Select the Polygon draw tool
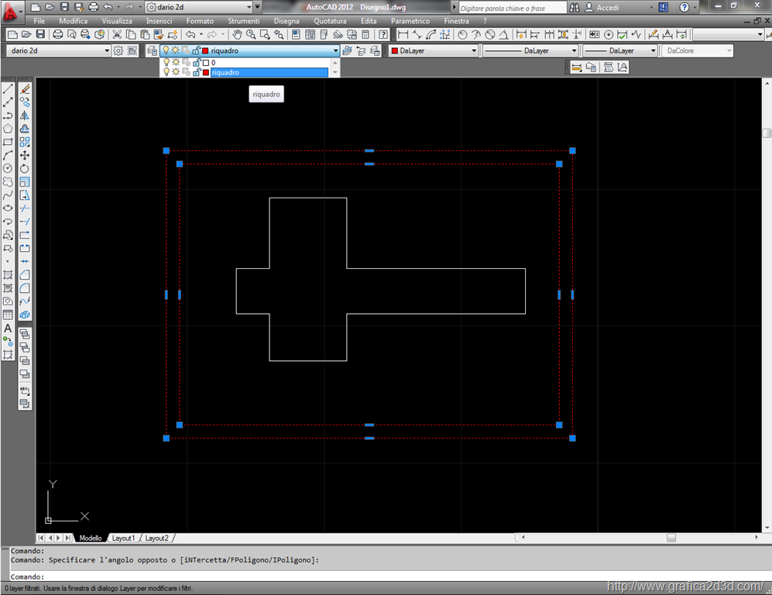 point(8,129)
